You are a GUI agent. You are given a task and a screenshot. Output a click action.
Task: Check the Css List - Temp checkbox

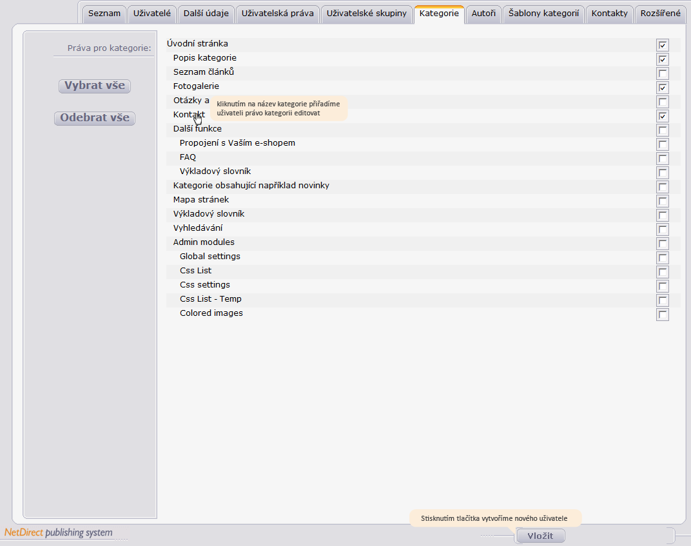tap(663, 300)
